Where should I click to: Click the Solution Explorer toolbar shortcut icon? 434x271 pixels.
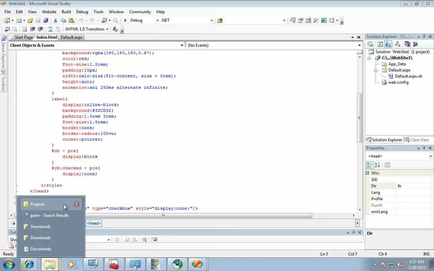point(292,20)
